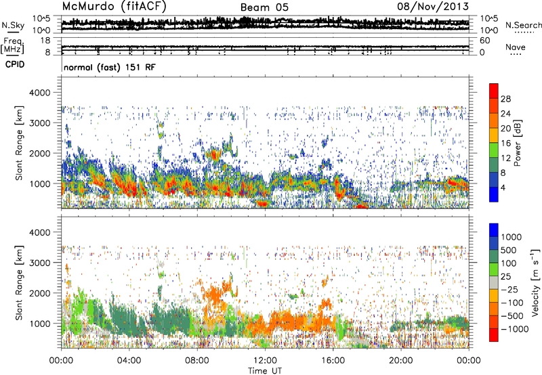
Task: Click the '28' power colorbar label
Action: (x=505, y=99)
